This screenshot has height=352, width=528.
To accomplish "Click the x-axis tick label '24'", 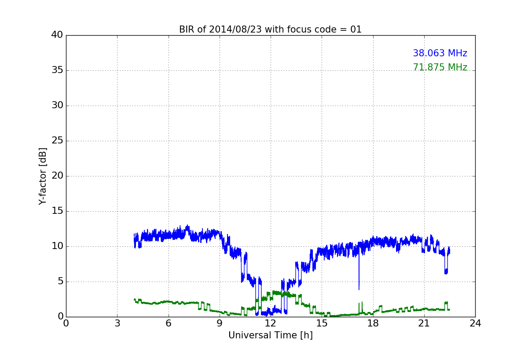I will (475, 323).
